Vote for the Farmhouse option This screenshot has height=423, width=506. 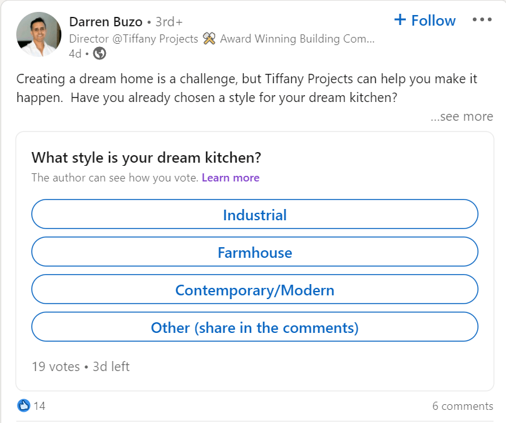[x=255, y=252]
